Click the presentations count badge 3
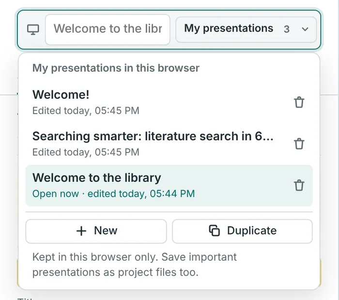 coord(287,30)
